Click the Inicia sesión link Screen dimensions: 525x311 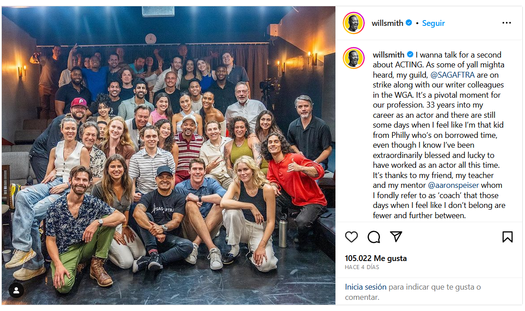click(x=366, y=287)
